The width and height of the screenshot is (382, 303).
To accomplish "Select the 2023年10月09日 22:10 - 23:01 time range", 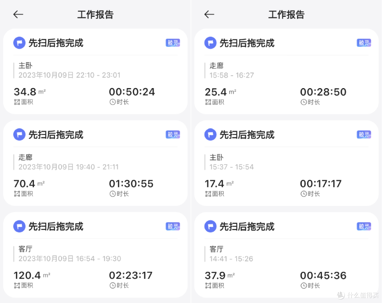I will 69,75.
